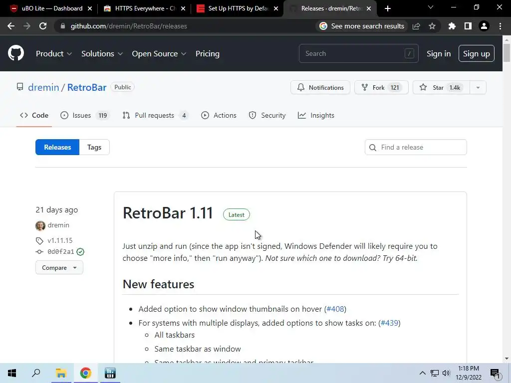
Task: Open a new browser tab
Action: click(387, 8)
